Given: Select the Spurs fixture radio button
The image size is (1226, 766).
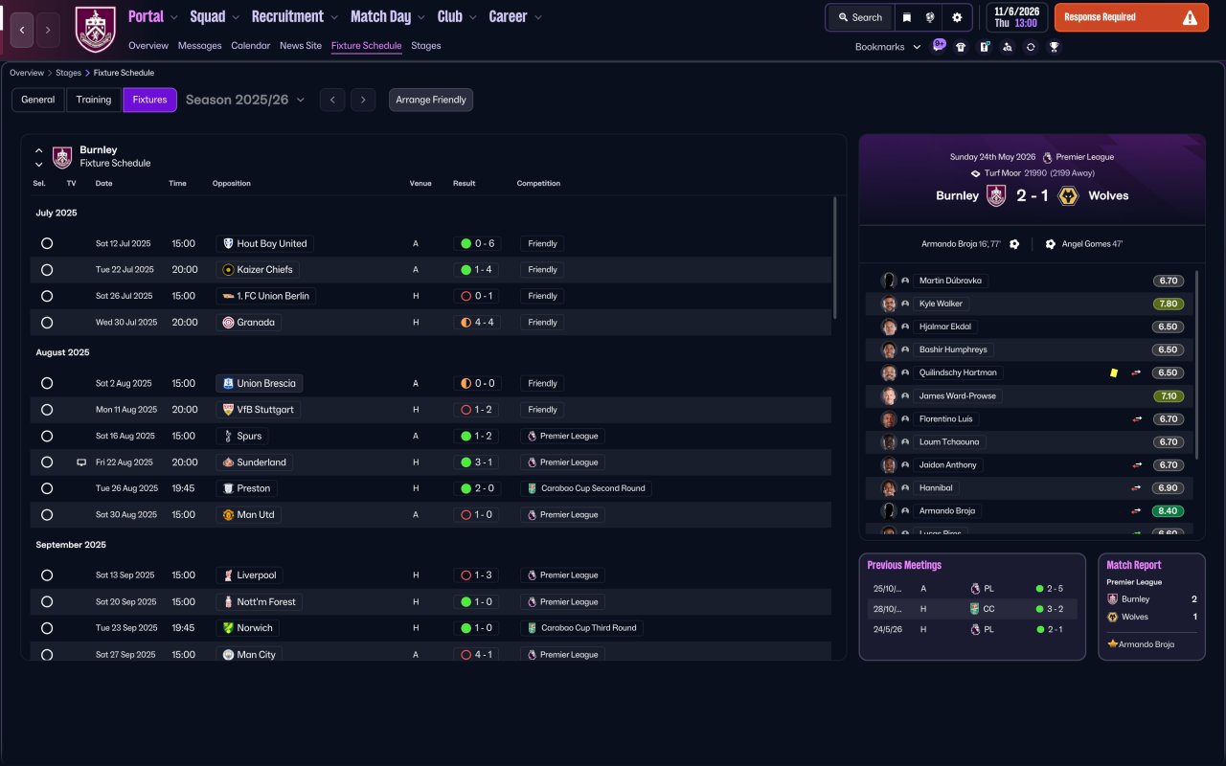Looking at the screenshot, I should click(x=47, y=436).
